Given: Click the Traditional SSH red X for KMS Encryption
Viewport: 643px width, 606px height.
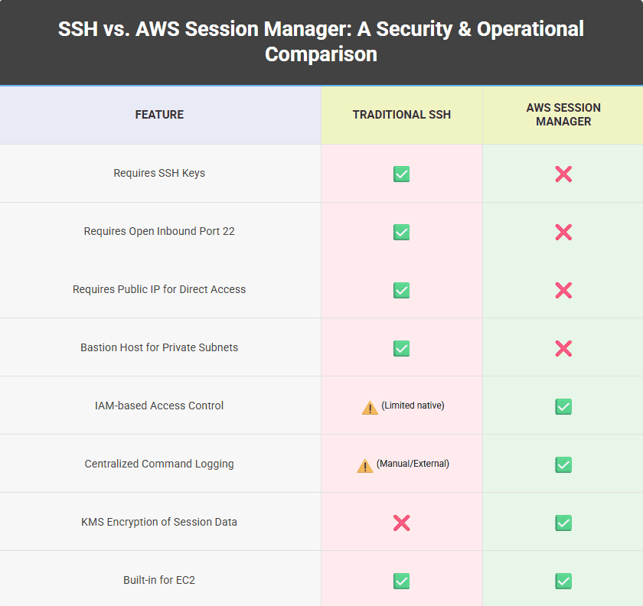Looking at the screenshot, I should pos(401,523).
